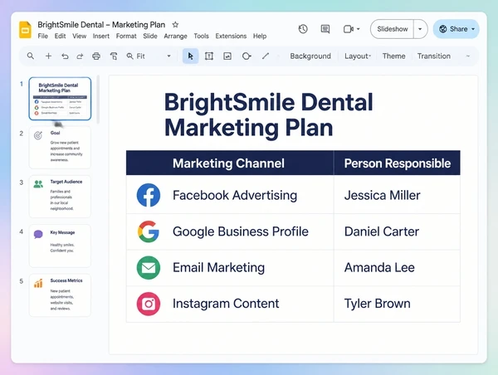Viewport: 498px width, 375px height.
Task: Open the File menu
Action: [x=43, y=36]
